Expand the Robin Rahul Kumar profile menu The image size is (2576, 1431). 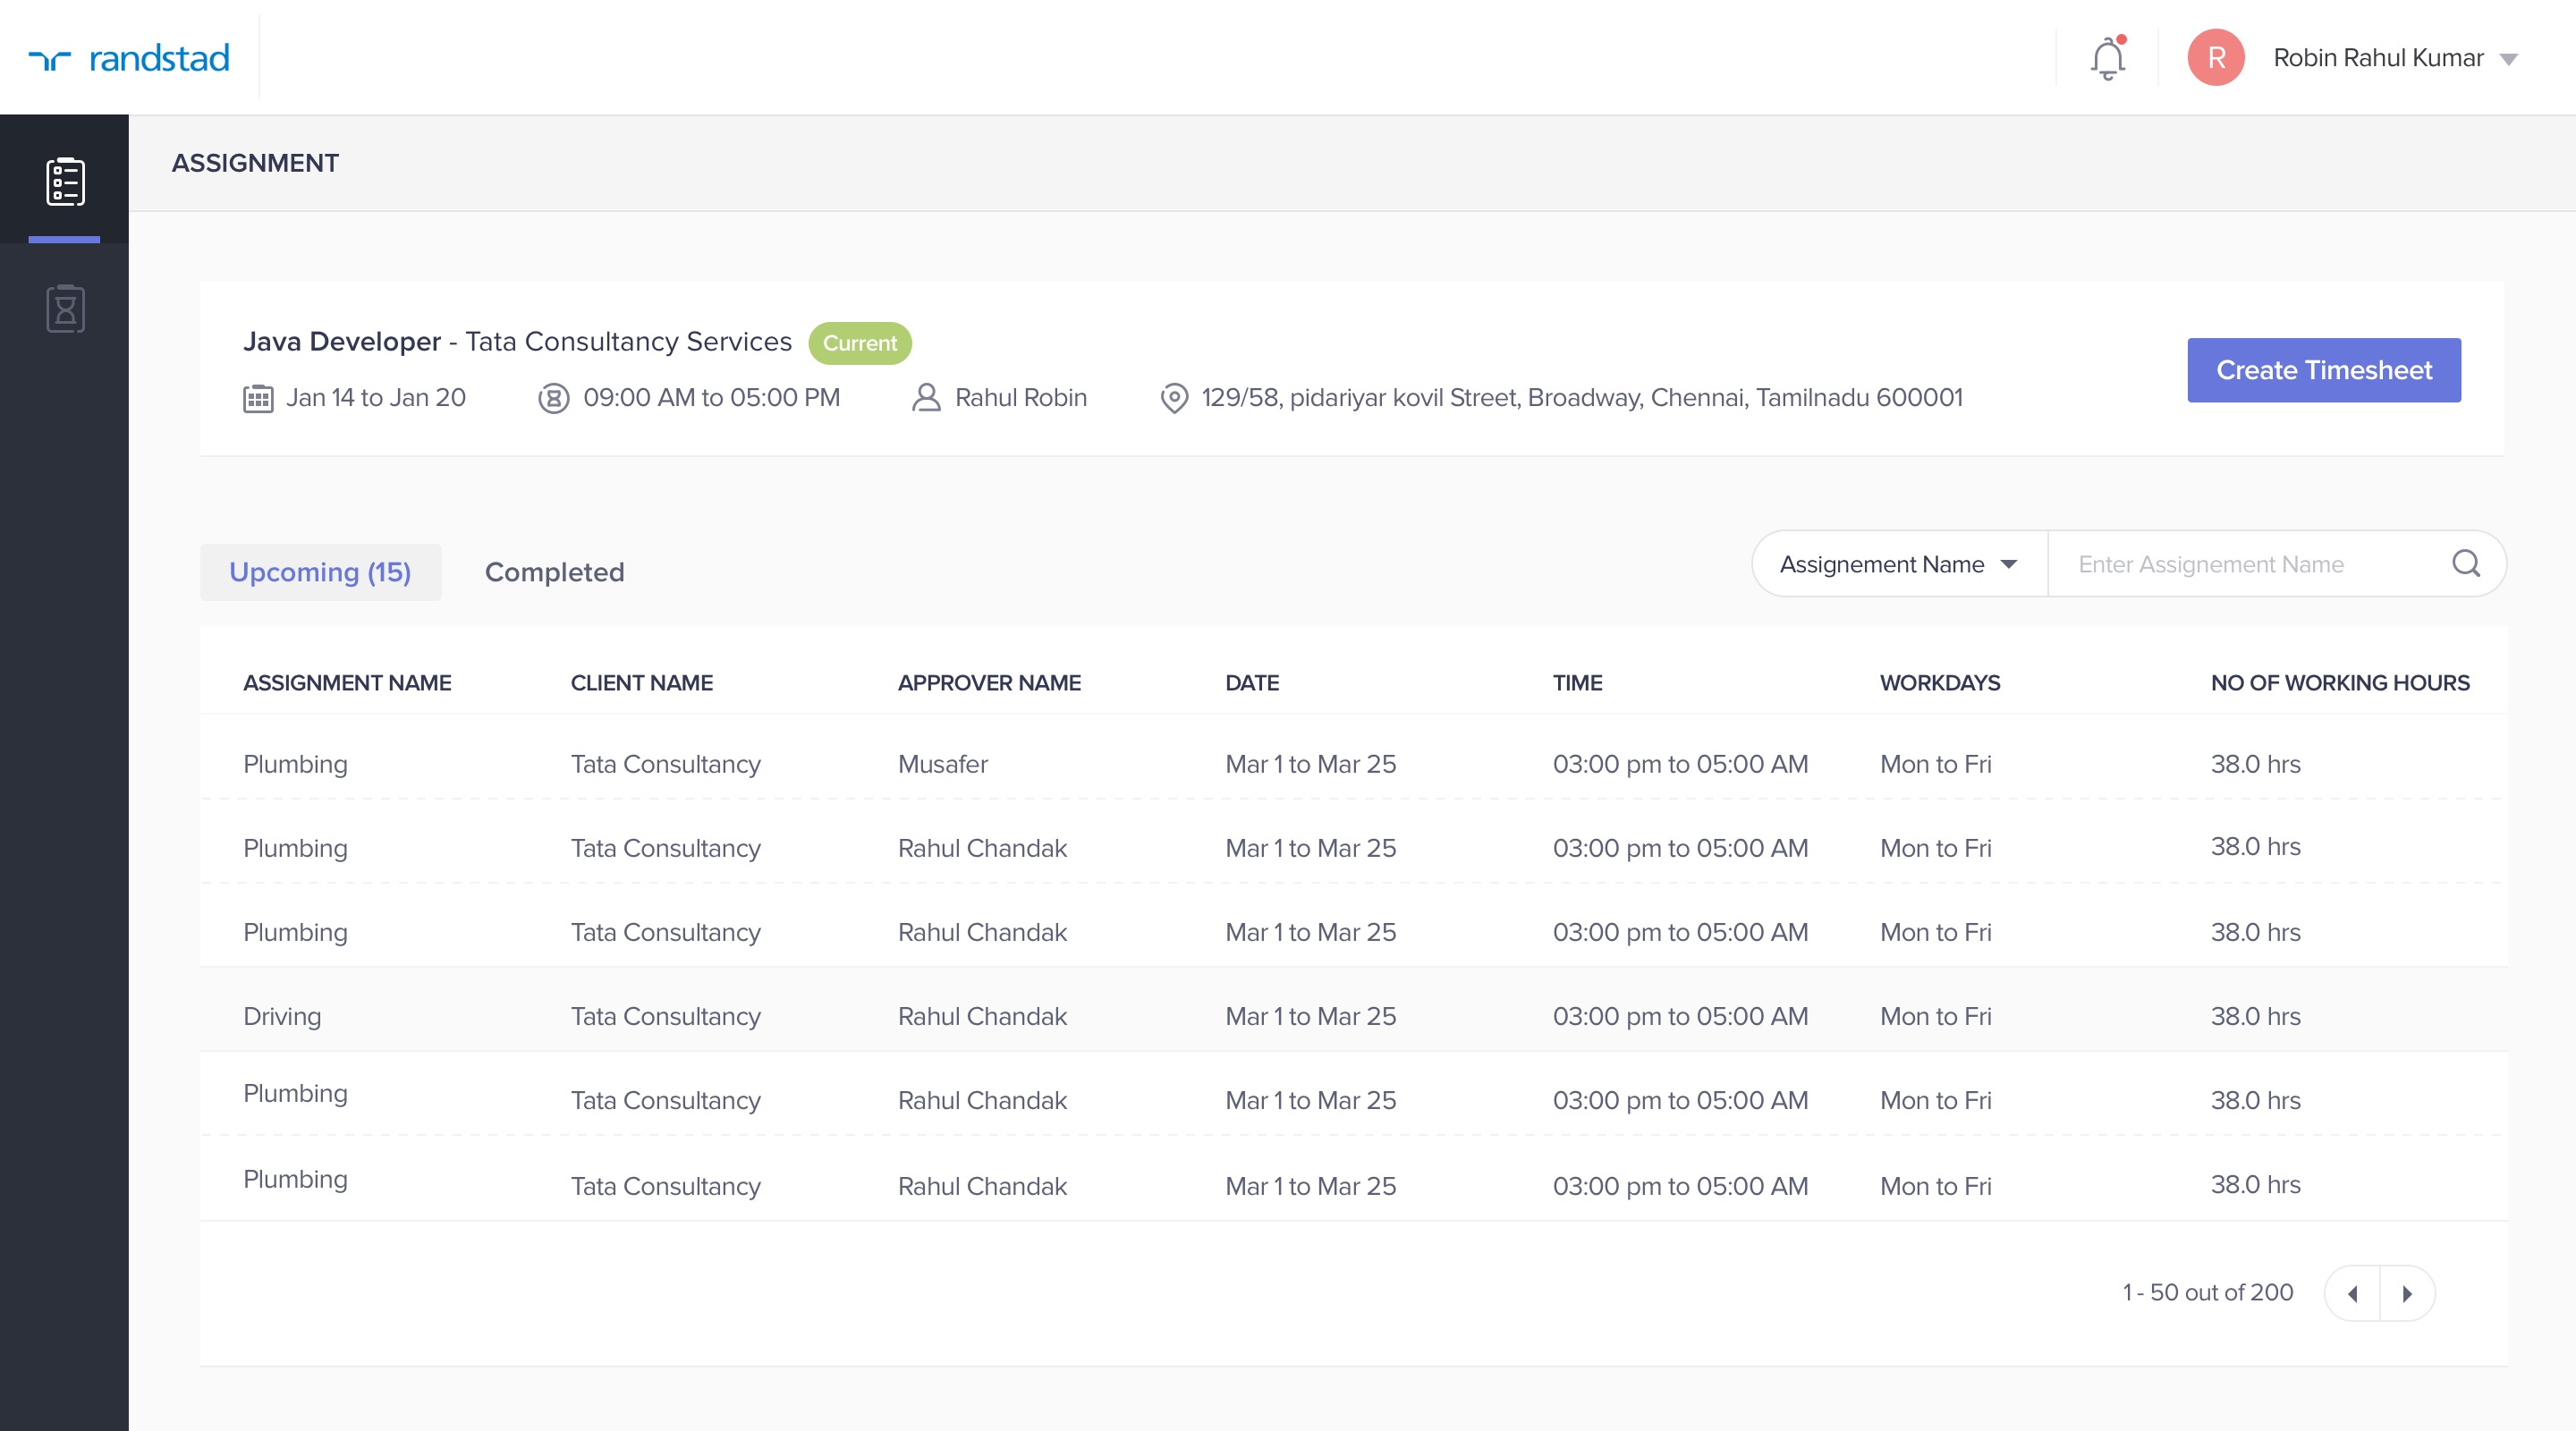(2510, 60)
